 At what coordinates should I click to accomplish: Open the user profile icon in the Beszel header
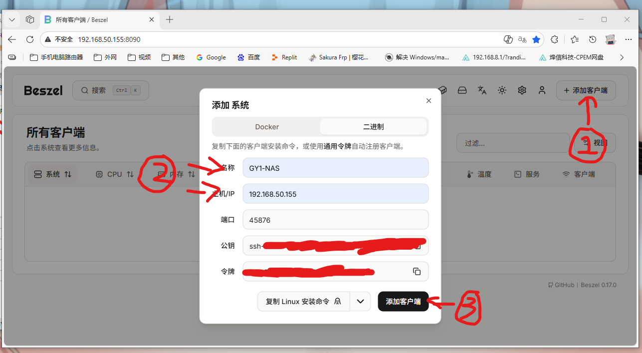tap(542, 90)
